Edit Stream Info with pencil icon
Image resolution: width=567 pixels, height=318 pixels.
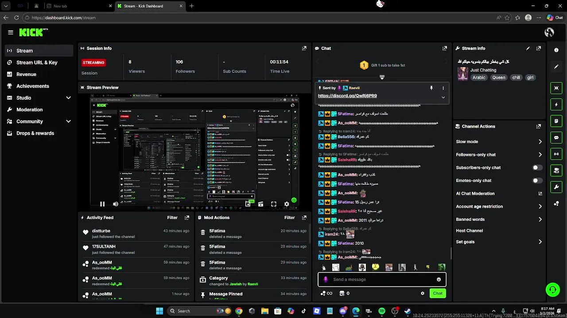click(x=528, y=48)
